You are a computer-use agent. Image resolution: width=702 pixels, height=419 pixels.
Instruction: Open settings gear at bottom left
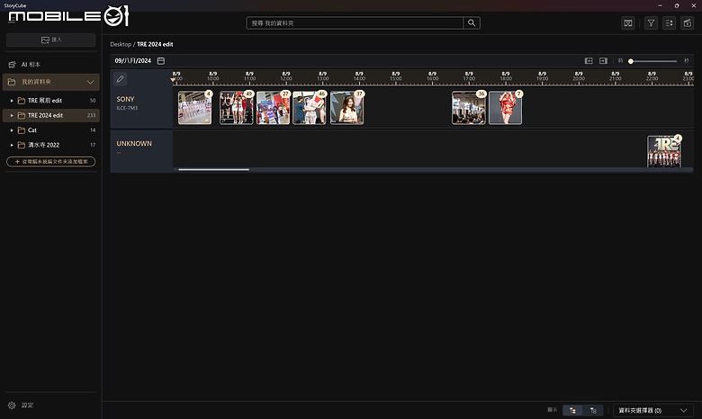(x=12, y=406)
